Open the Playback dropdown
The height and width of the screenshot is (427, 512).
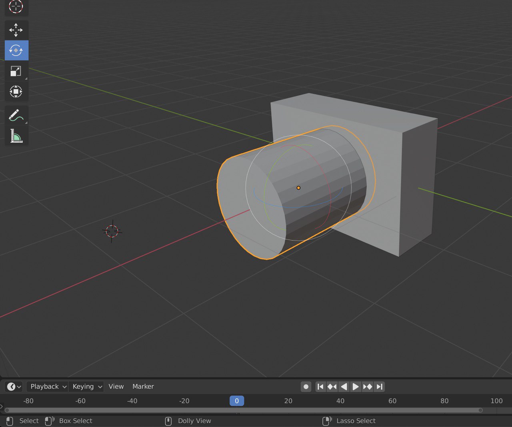pyautogui.click(x=48, y=387)
